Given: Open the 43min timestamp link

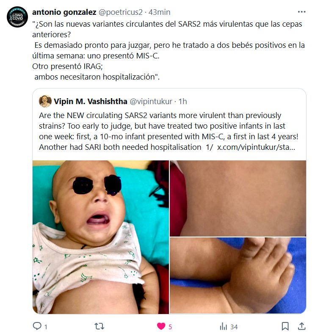Looking at the screenshot, I should click(159, 12).
